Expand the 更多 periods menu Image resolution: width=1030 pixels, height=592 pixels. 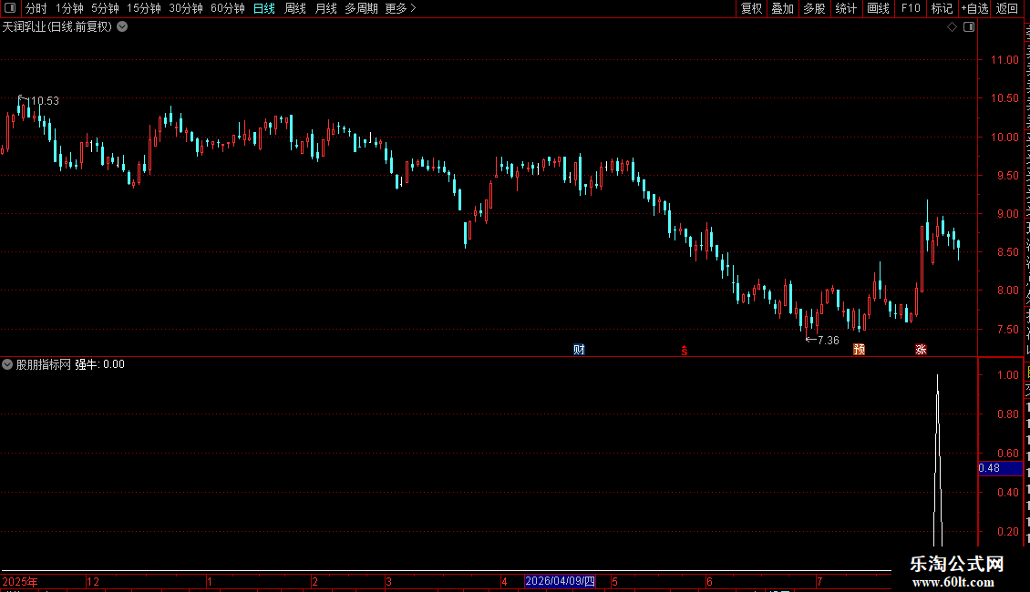[400, 8]
